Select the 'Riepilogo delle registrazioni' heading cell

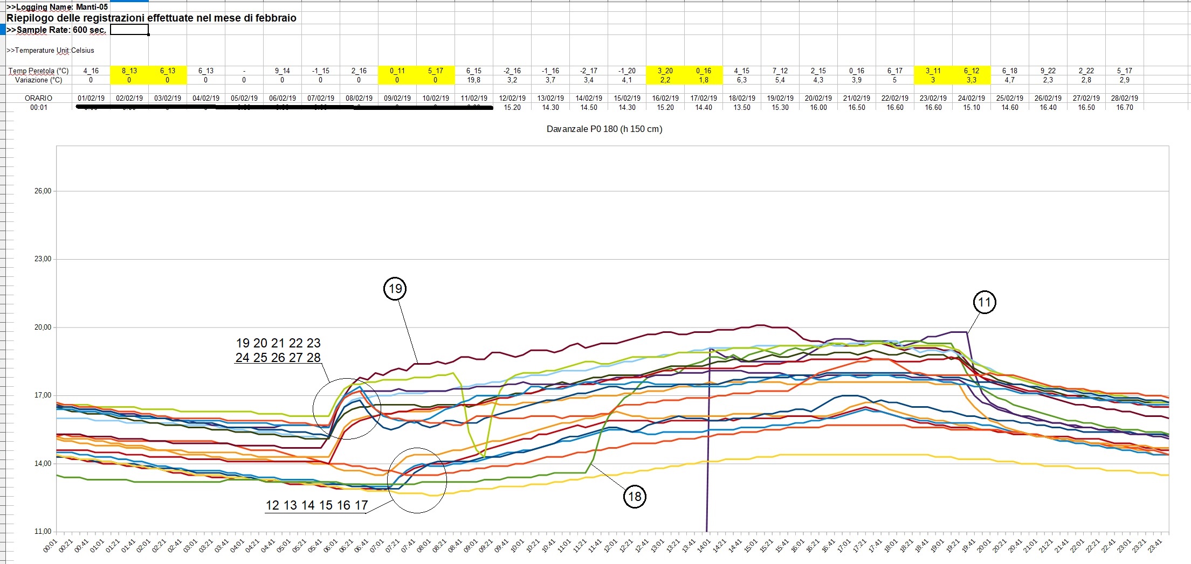[151, 18]
